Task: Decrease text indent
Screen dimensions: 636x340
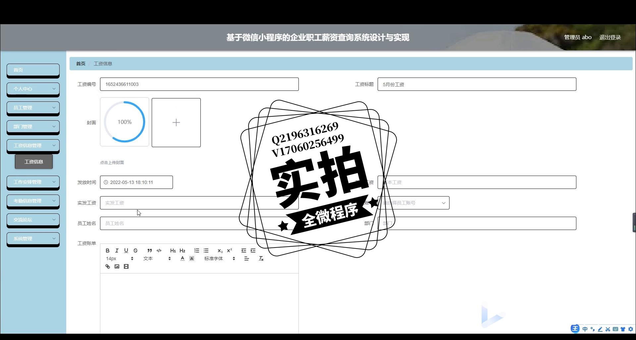Action: (x=244, y=251)
